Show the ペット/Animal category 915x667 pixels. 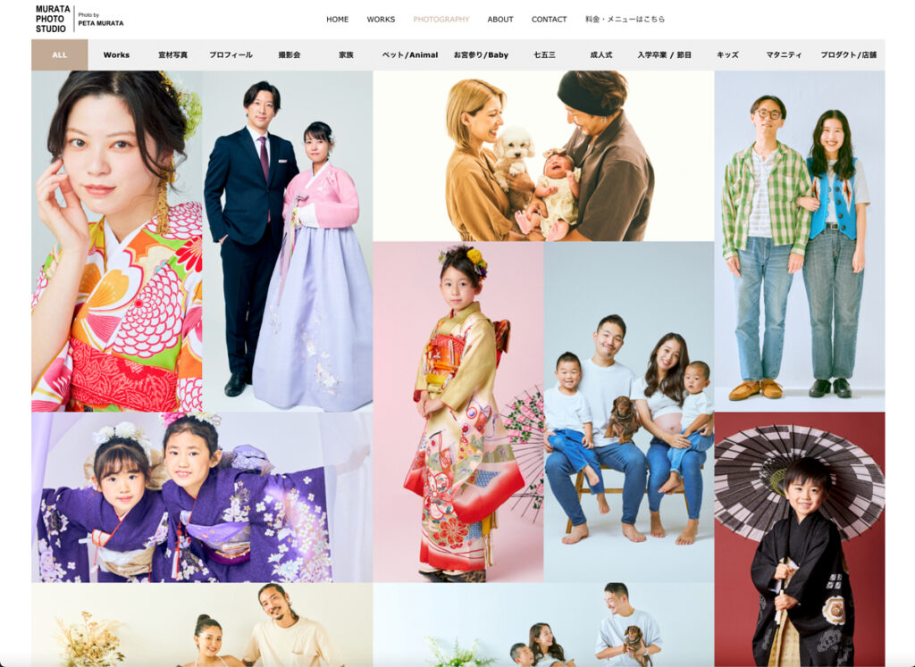pyautogui.click(x=409, y=54)
